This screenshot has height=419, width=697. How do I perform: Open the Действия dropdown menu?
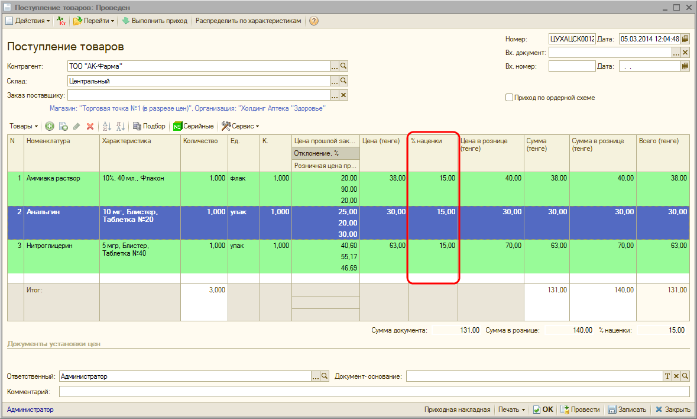28,21
